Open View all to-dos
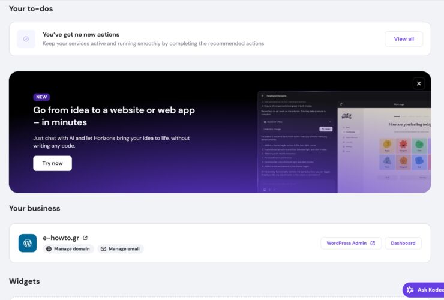This screenshot has height=300, width=444. pyautogui.click(x=403, y=39)
